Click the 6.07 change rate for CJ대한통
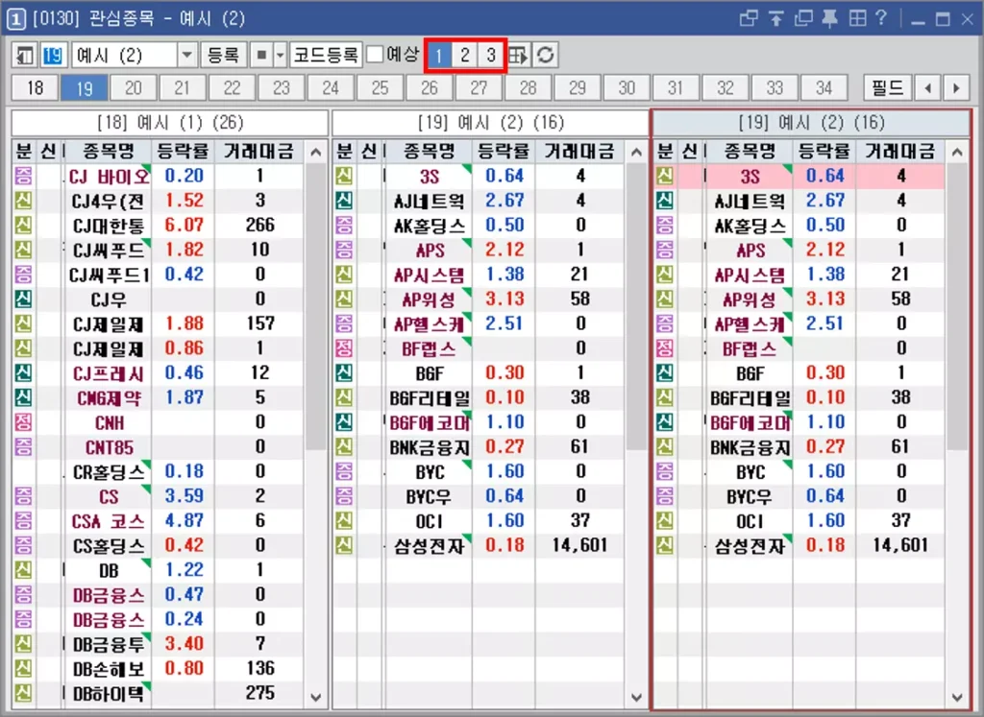This screenshot has width=984, height=717. tap(184, 226)
